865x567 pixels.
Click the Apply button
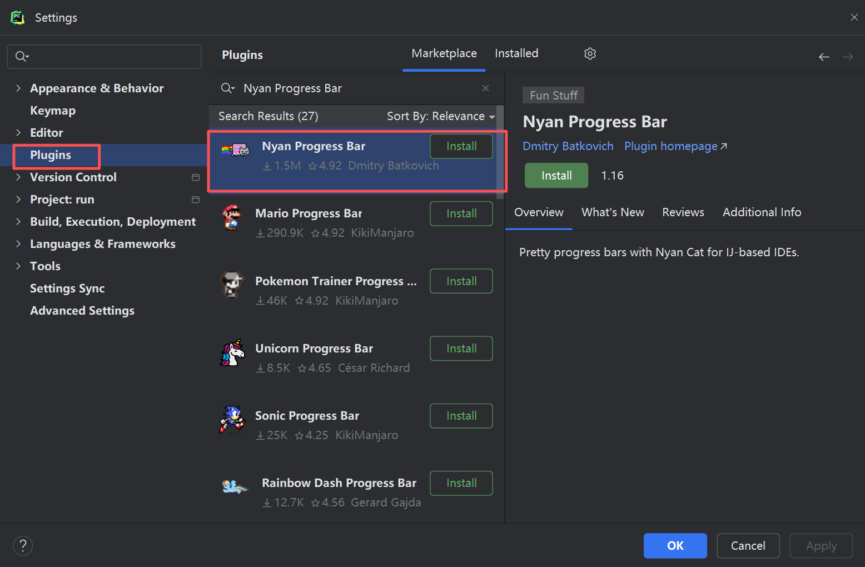(x=821, y=546)
